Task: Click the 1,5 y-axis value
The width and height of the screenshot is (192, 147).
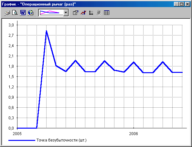Action: click(11, 77)
